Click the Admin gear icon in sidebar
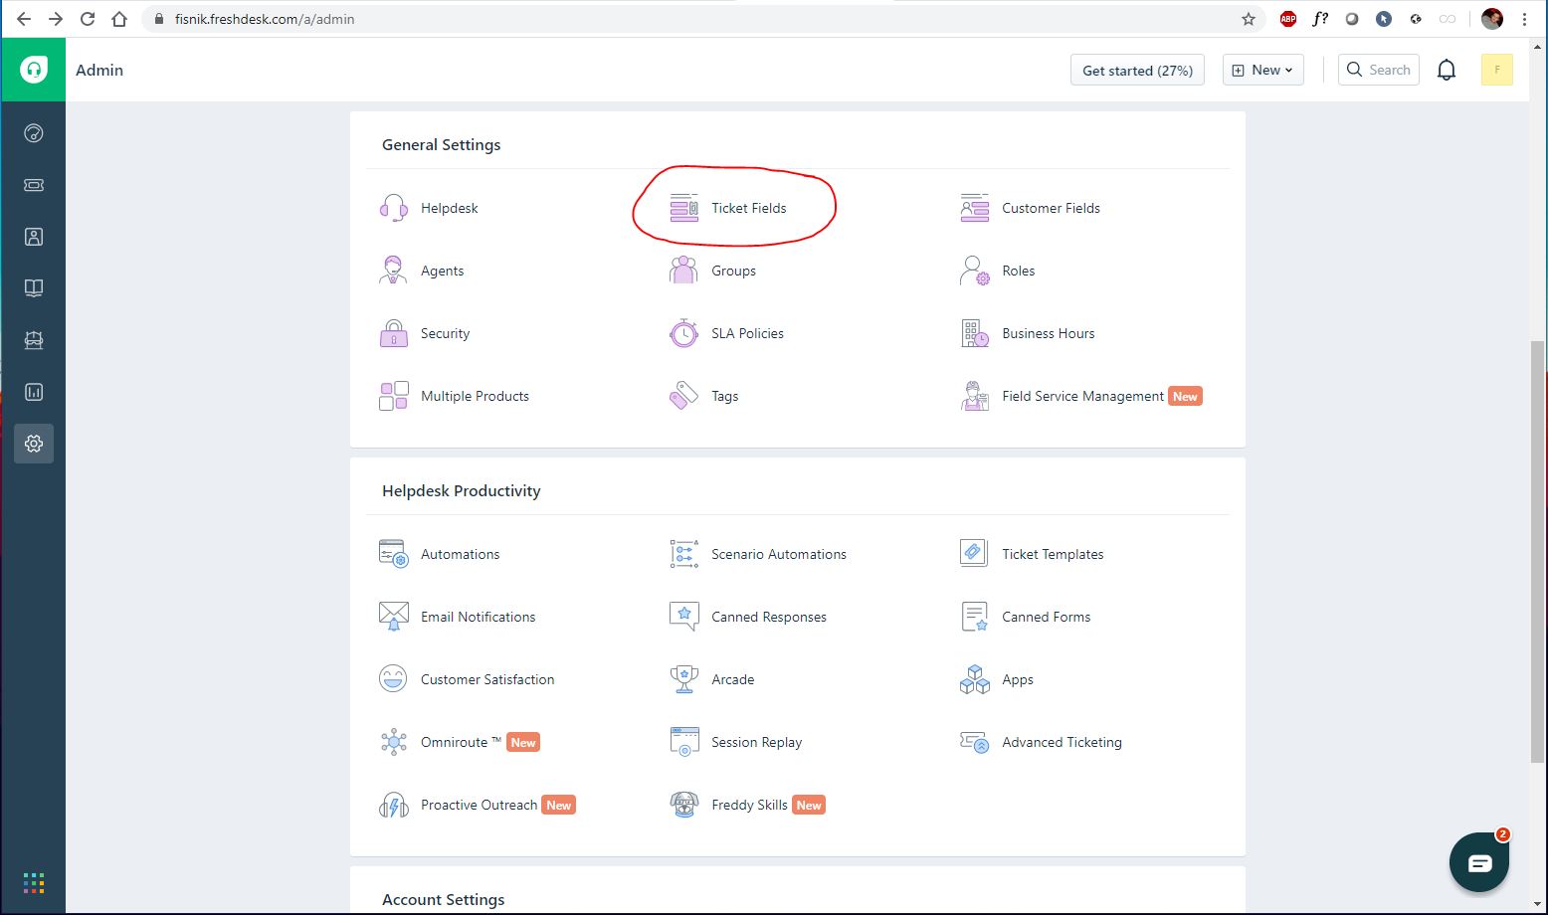 pyautogui.click(x=34, y=444)
